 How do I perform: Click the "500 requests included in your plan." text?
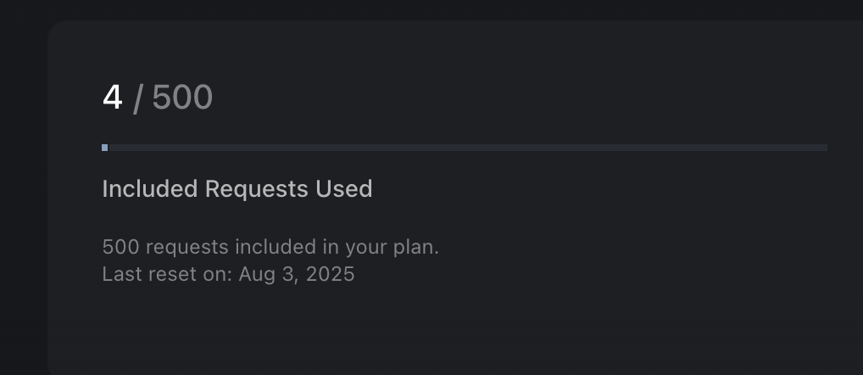270,248
